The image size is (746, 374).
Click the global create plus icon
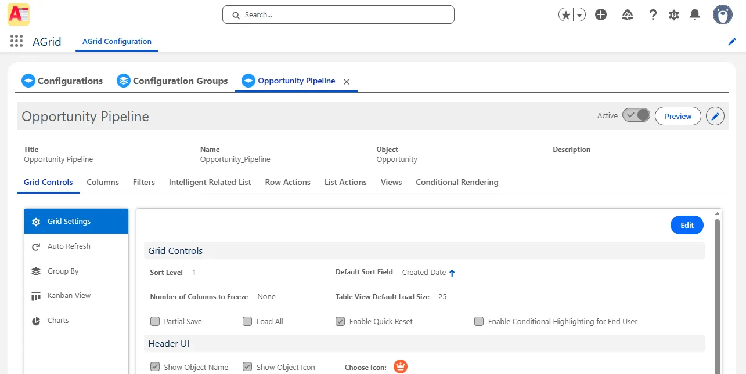[x=601, y=15]
